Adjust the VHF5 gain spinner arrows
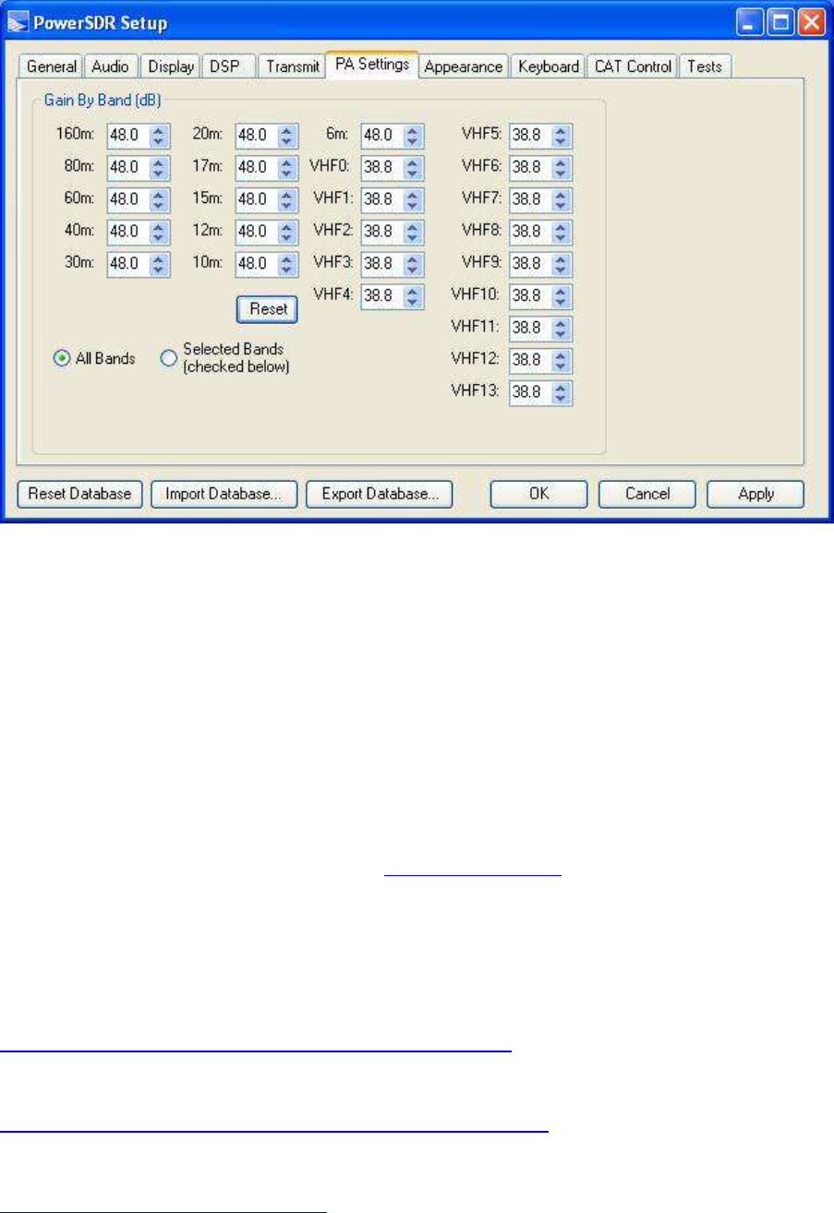The width and height of the screenshot is (834, 1213). tap(562, 136)
